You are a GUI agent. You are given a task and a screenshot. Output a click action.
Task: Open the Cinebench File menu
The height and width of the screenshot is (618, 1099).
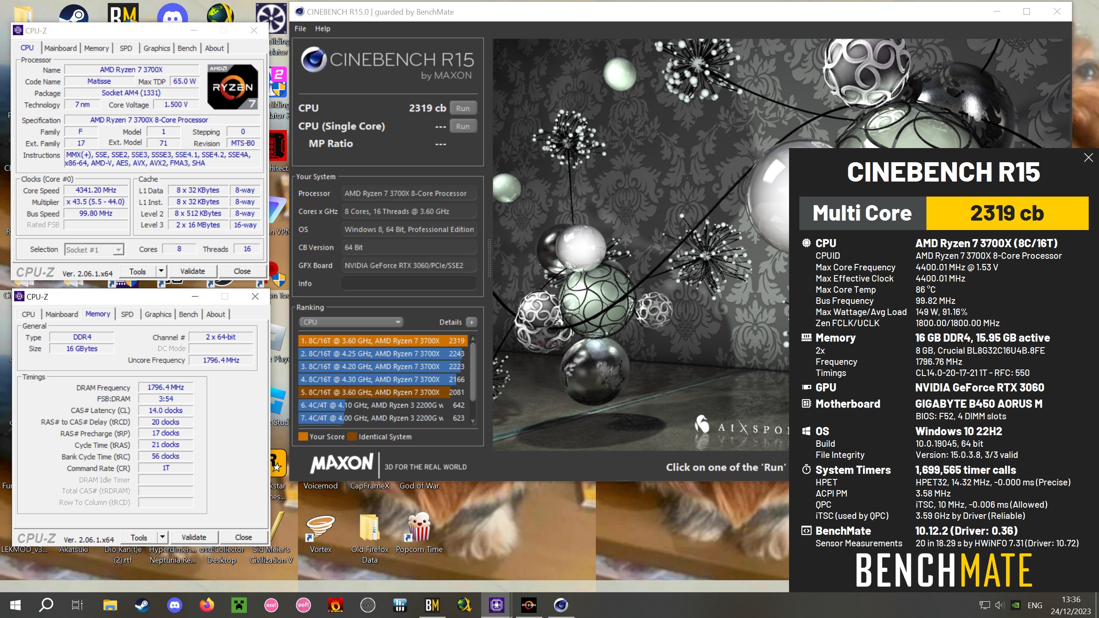coord(300,29)
